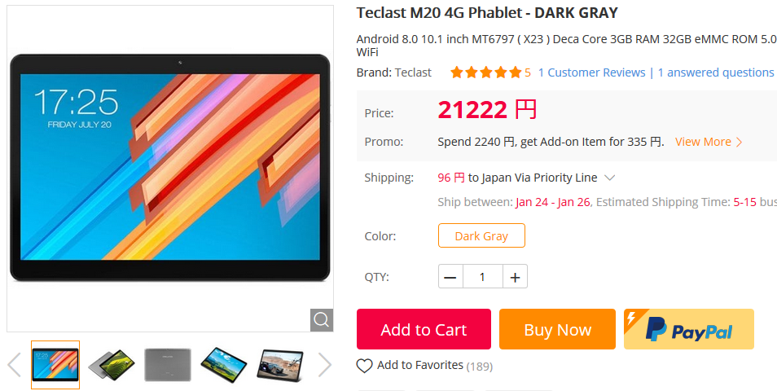777x391 pixels.
Task: Select the landscape wallpaper tablet thumbnail
Action: (x=223, y=365)
